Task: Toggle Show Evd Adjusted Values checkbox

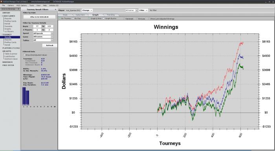Action: click(24, 55)
